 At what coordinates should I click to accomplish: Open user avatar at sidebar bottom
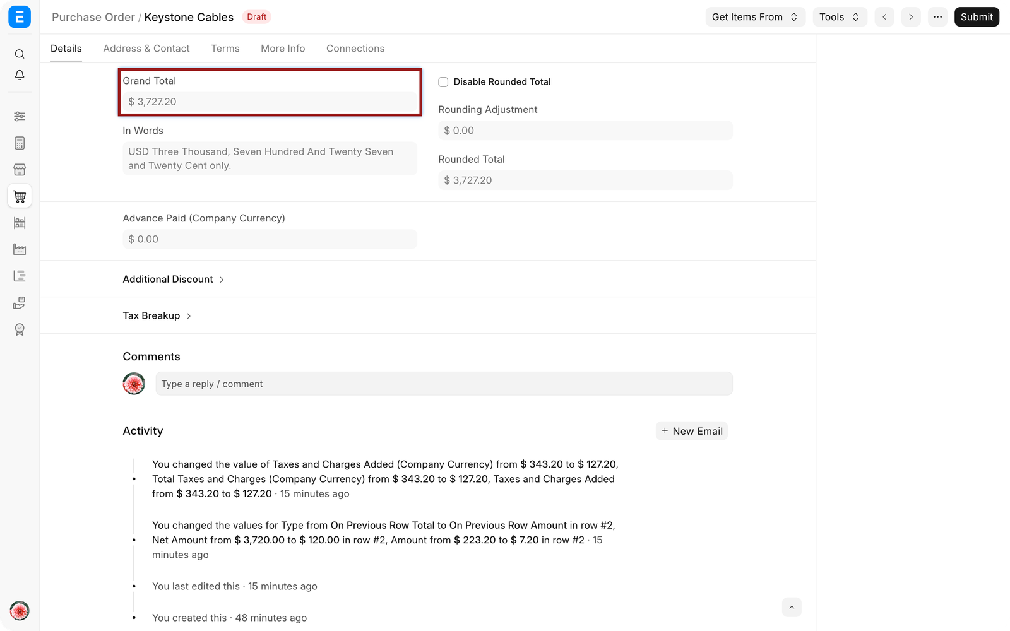pyautogui.click(x=20, y=611)
